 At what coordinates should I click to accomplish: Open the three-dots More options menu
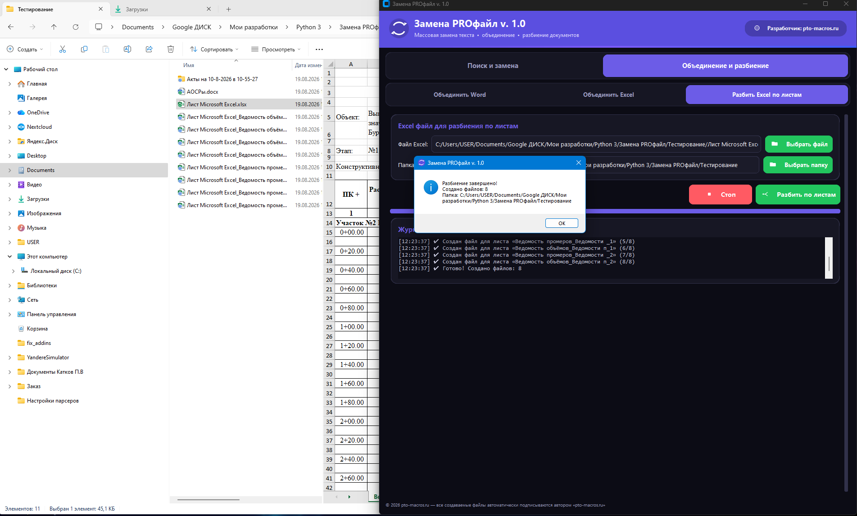tap(319, 50)
